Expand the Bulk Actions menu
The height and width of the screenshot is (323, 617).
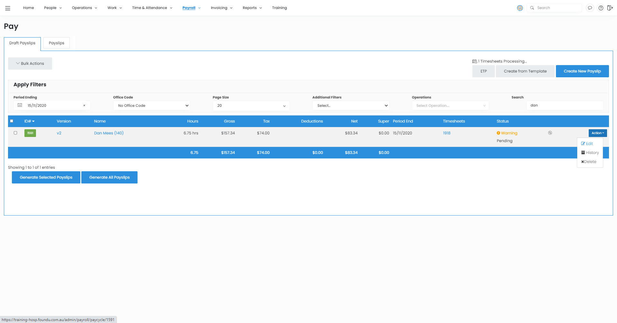point(30,64)
